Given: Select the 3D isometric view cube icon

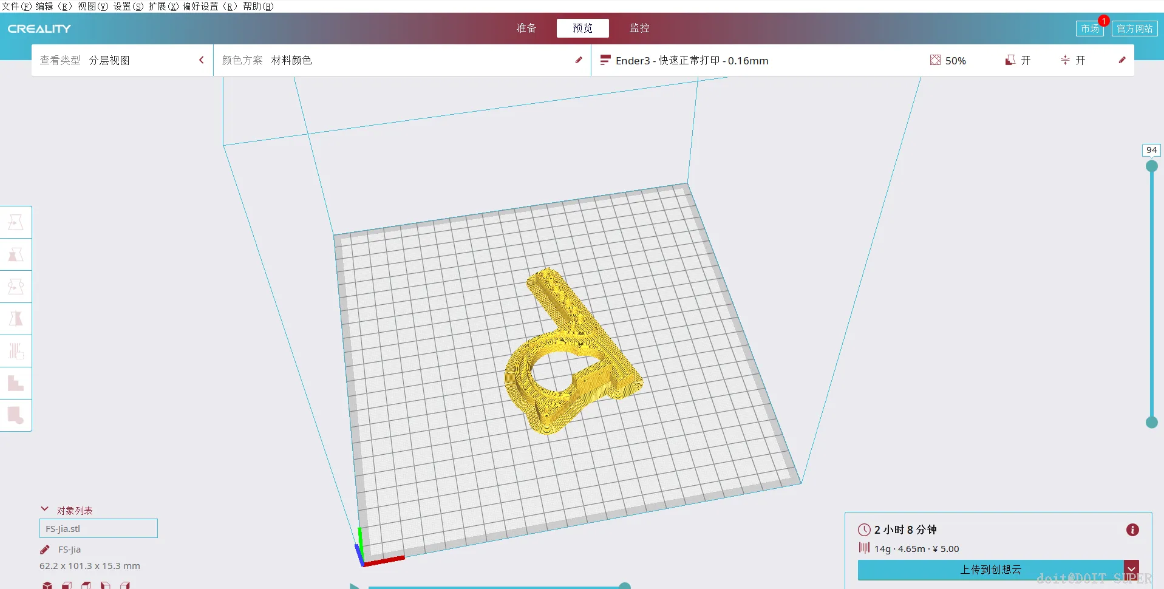Looking at the screenshot, I should click(47, 585).
